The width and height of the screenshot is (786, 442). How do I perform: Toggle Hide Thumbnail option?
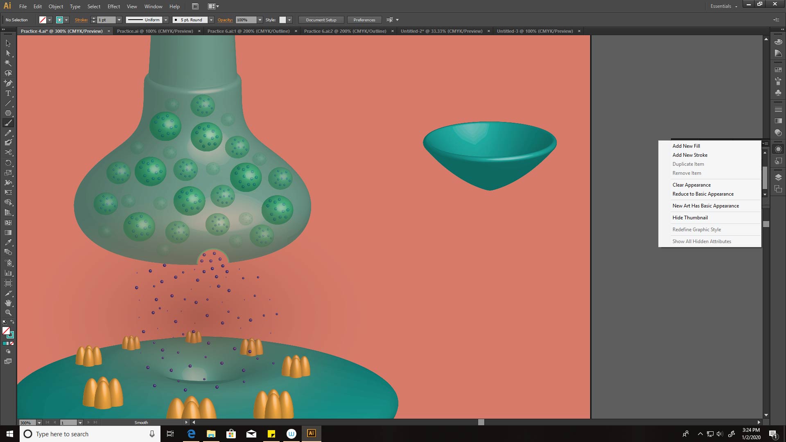click(690, 218)
